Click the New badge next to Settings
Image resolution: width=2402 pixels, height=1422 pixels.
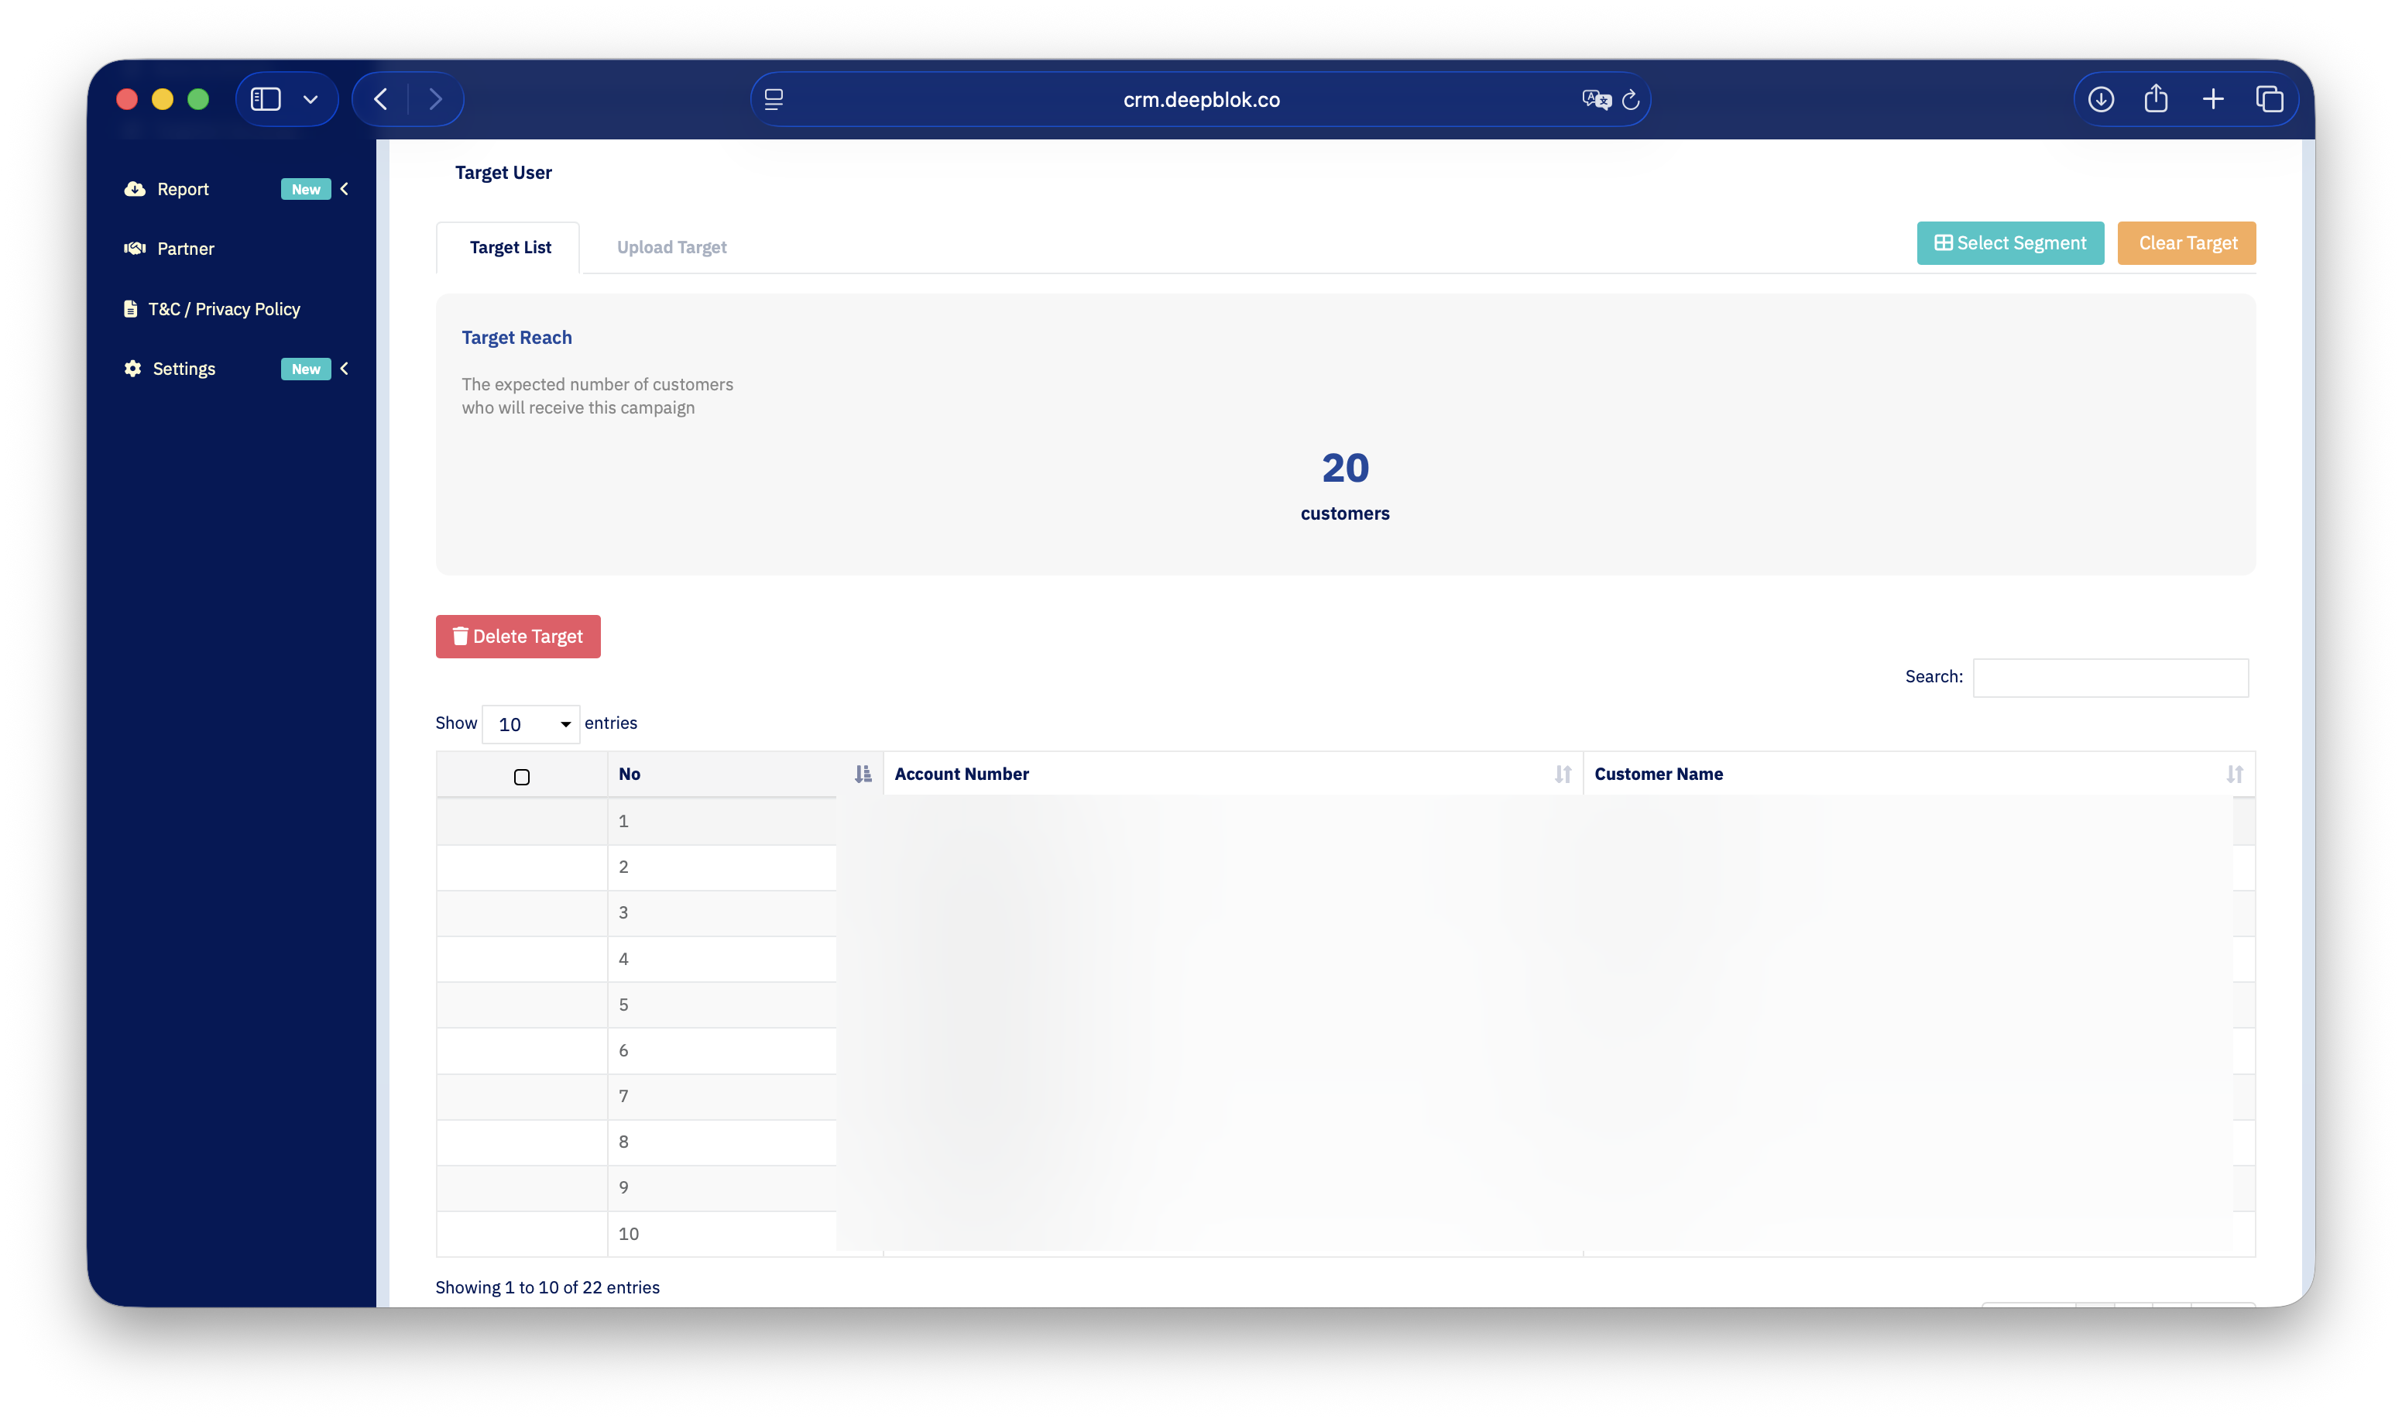tap(306, 368)
